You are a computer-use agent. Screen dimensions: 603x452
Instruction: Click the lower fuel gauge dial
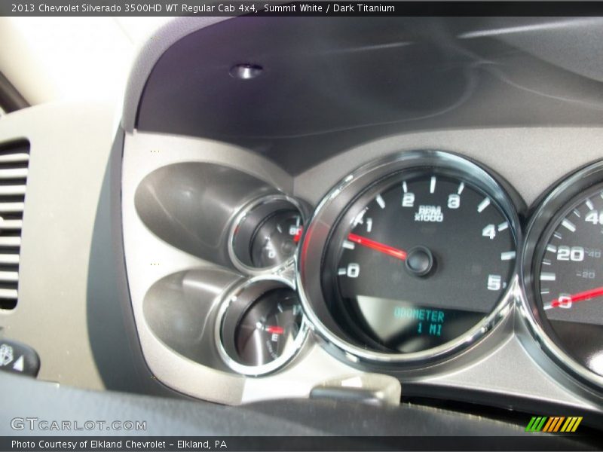[x=262, y=327]
